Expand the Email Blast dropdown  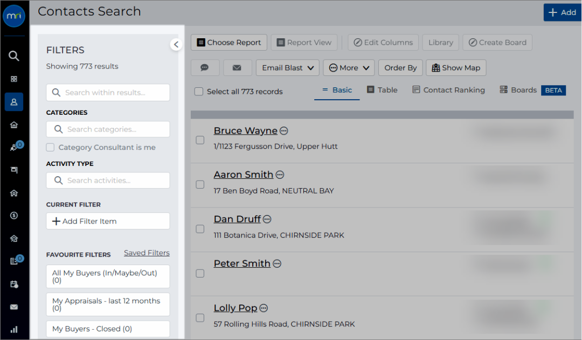click(x=288, y=68)
